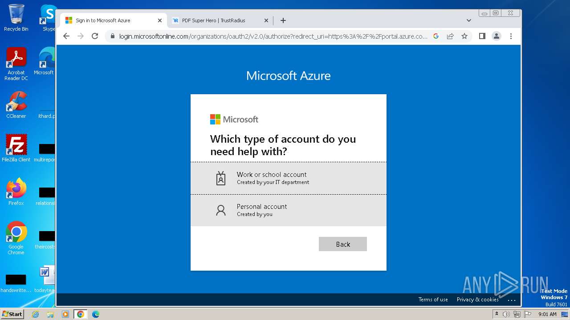Launch FileZilla Client desktop shortcut
This screenshot has width=570, height=320.
pos(16,148)
